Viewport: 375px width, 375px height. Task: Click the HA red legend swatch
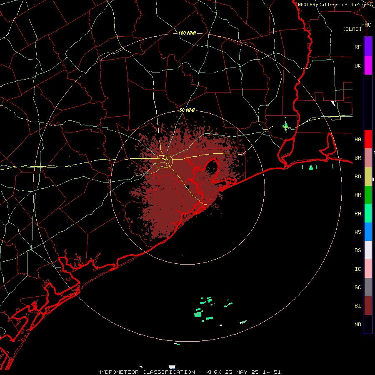(368, 139)
